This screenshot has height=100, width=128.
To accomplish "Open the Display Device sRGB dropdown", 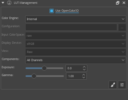I will click(76, 44).
